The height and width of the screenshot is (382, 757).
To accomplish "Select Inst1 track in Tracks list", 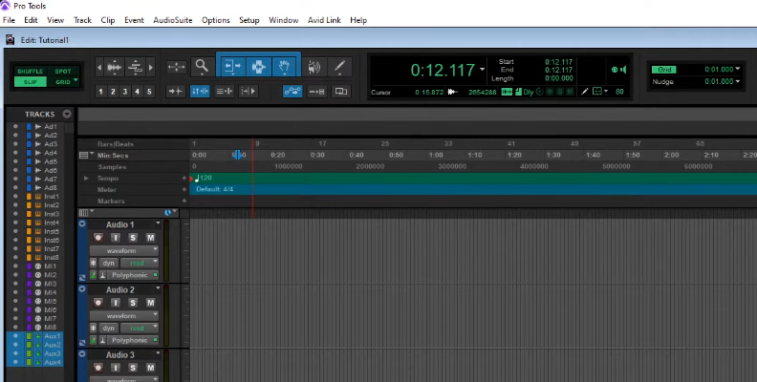I will (x=51, y=197).
